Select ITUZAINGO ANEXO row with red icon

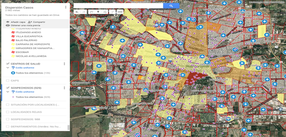point(28,32)
